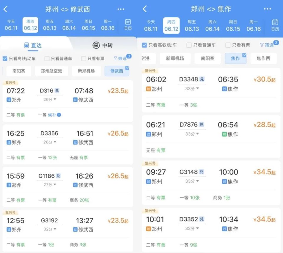Go back from the 郑州<>焦作 screen
The width and height of the screenshot is (283, 253).
coord(145,9)
